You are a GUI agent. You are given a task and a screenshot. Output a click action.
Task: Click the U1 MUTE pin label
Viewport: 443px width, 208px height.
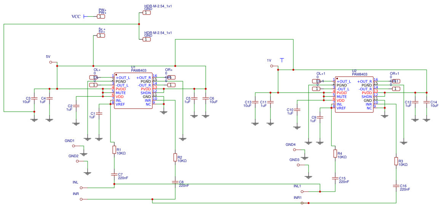coord(121,93)
